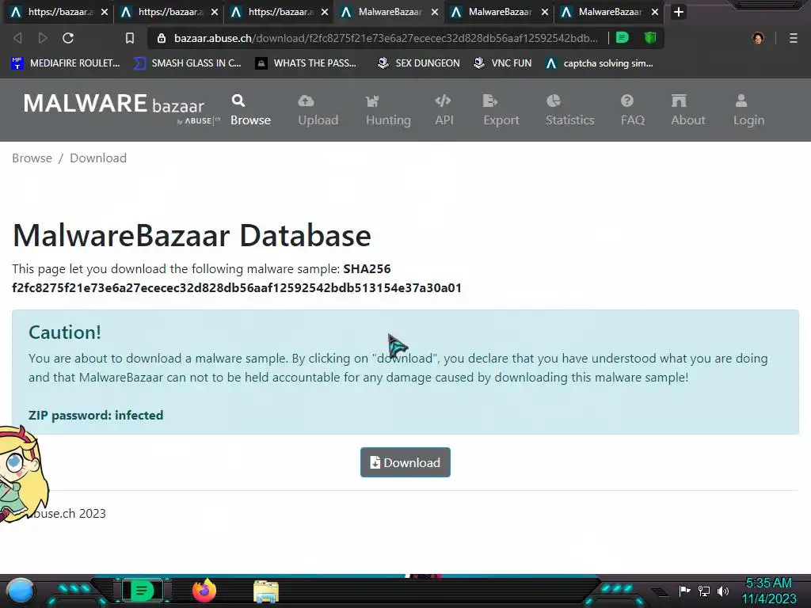Open the WHATS THE PASS... bookmark
811x608 pixels.
tap(306, 63)
